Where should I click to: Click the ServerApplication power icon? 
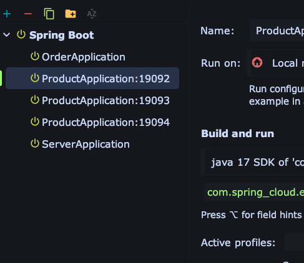coord(35,143)
